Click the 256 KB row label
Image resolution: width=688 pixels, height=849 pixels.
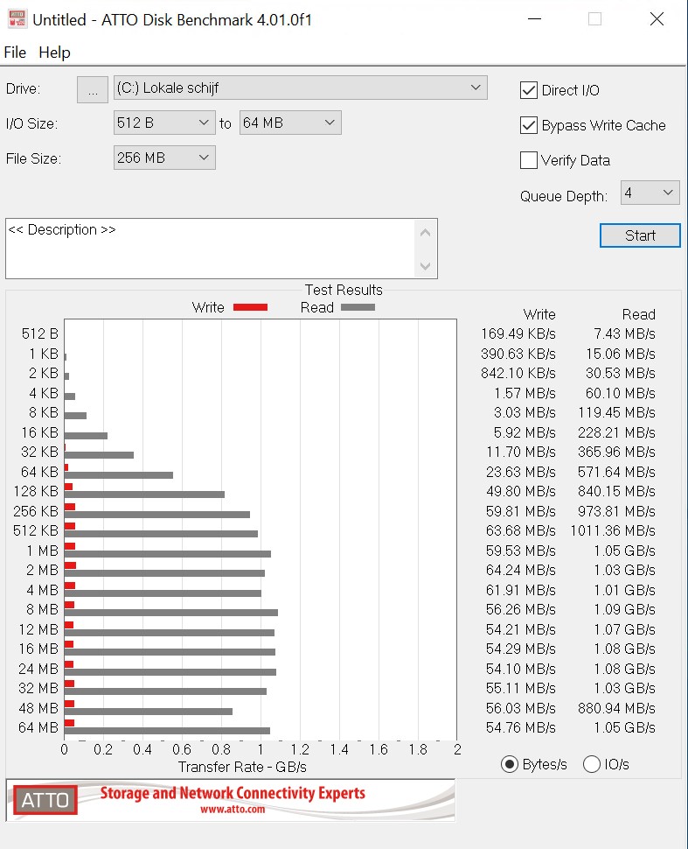tap(36, 511)
